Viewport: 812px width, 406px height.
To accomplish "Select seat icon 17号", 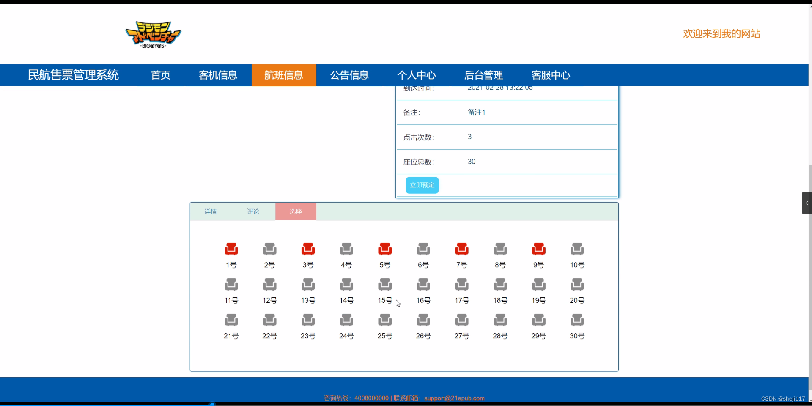I will click(462, 285).
